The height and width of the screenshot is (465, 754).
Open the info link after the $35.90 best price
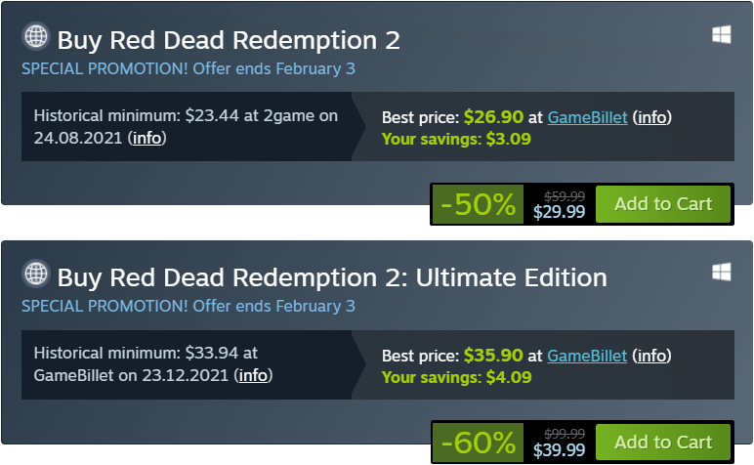click(652, 356)
